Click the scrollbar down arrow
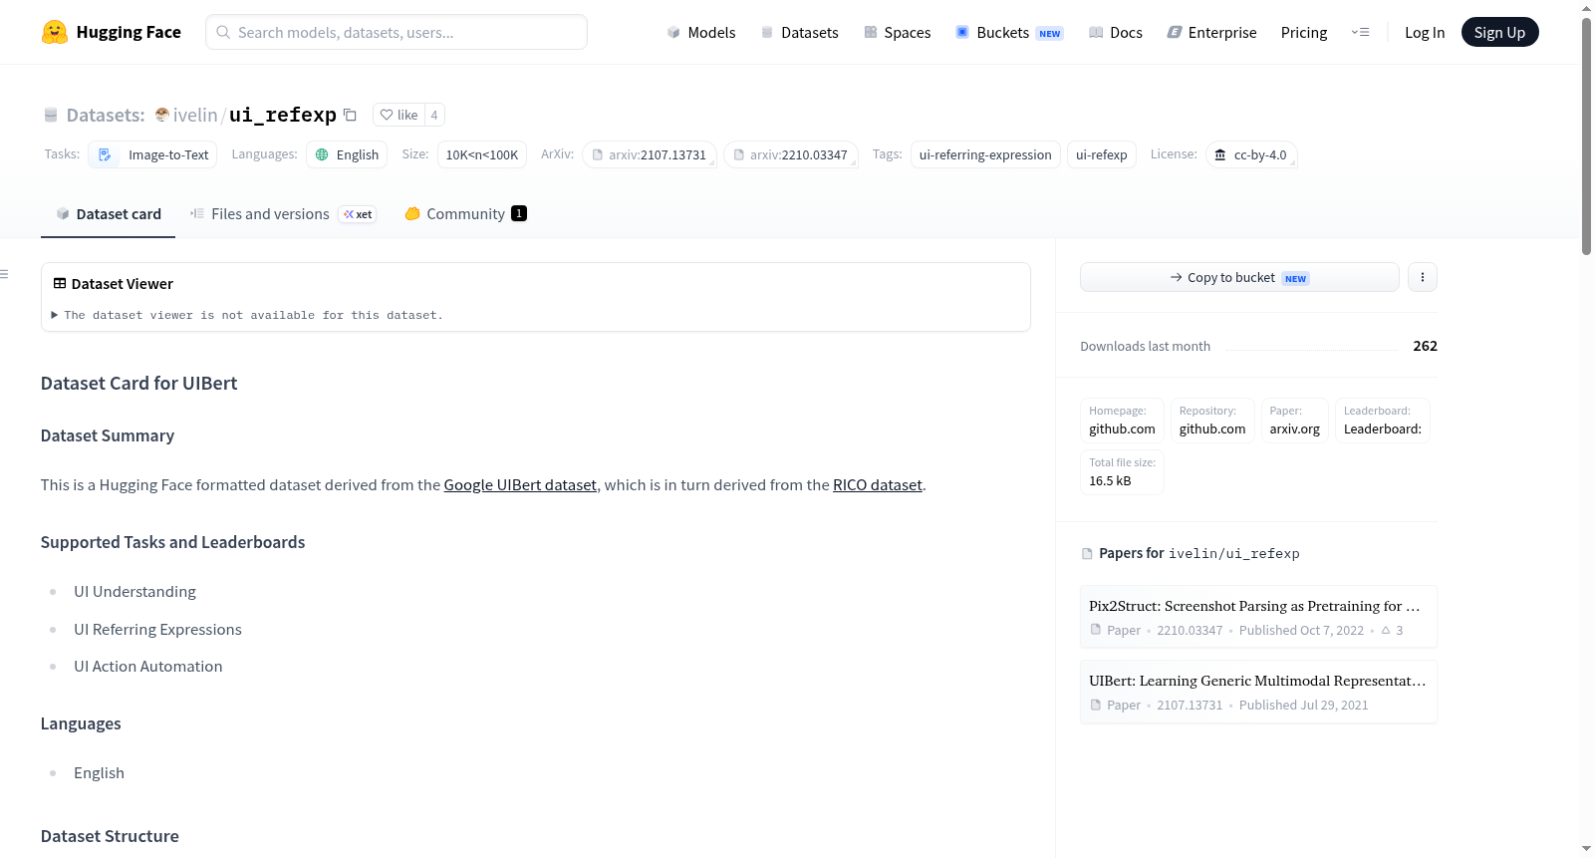The width and height of the screenshot is (1594, 858). click(1586, 849)
